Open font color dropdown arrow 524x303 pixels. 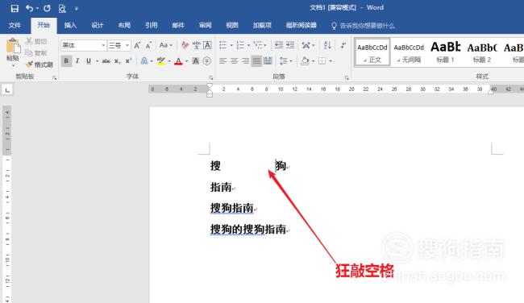(186, 61)
